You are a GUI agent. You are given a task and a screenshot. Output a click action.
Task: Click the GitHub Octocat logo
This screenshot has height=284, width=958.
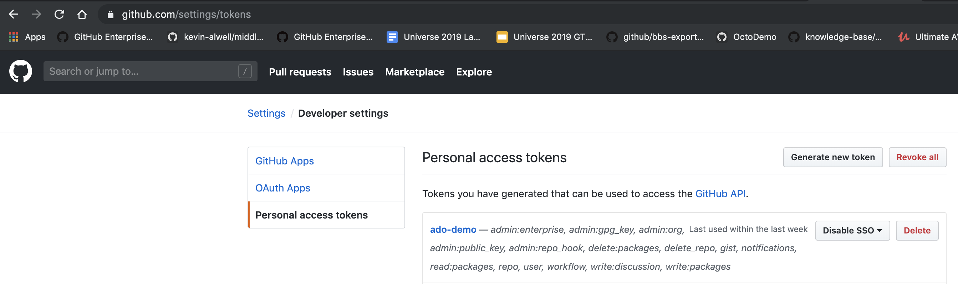(x=20, y=71)
